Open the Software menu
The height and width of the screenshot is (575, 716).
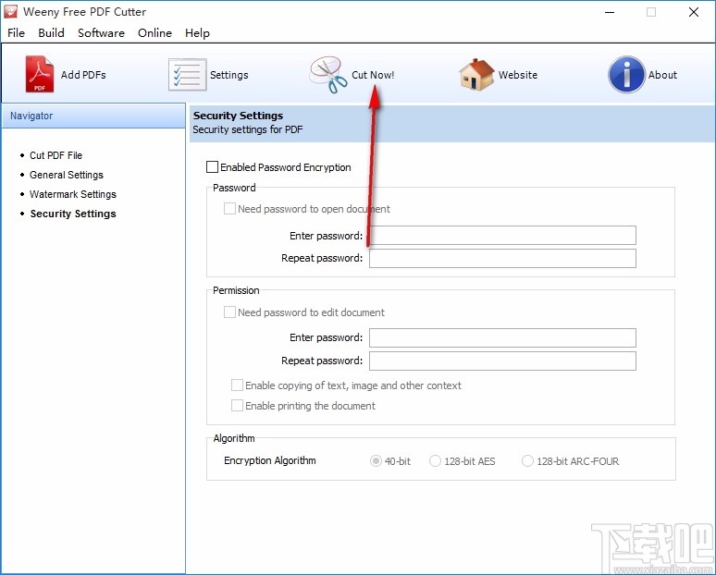point(101,33)
